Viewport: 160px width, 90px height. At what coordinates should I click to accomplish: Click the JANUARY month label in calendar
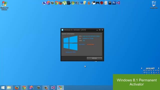(x=150, y=68)
